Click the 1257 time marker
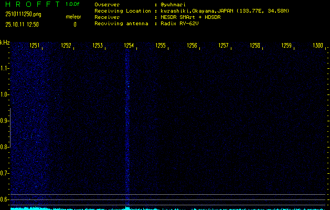Viewport: 330px width, 210px height. pyautogui.click(x=223, y=46)
